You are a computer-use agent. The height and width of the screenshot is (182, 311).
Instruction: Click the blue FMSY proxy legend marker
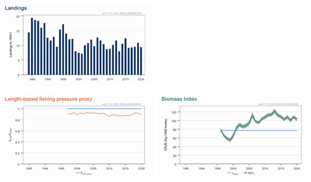tap(78, 173)
